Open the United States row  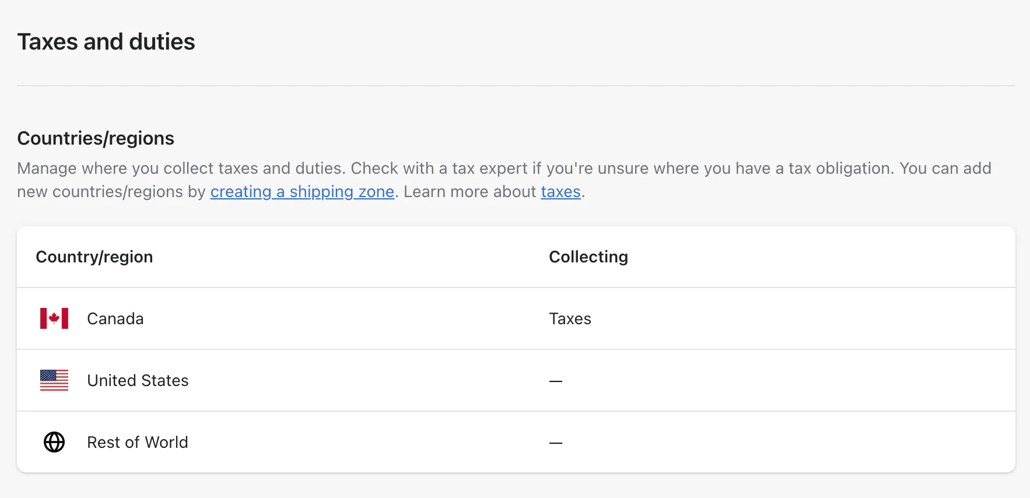[x=516, y=380]
